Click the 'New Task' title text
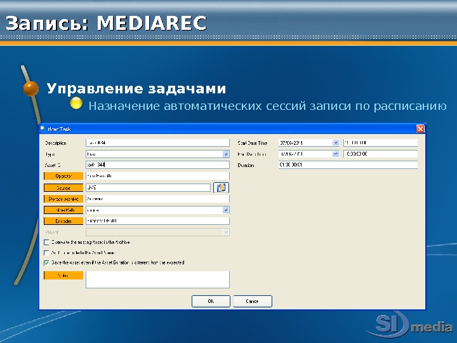 (x=59, y=129)
